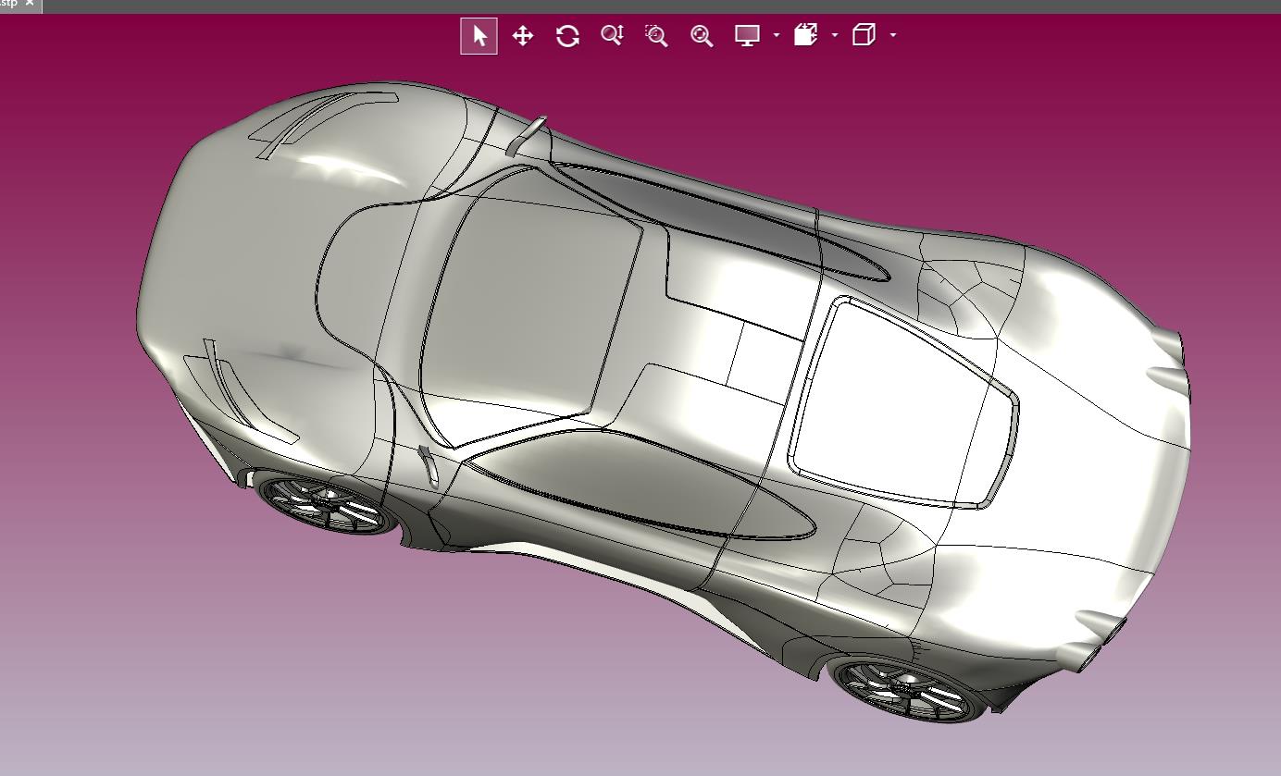Close the .stp document tab
The height and width of the screenshot is (776, 1281).
pyautogui.click(x=29, y=4)
